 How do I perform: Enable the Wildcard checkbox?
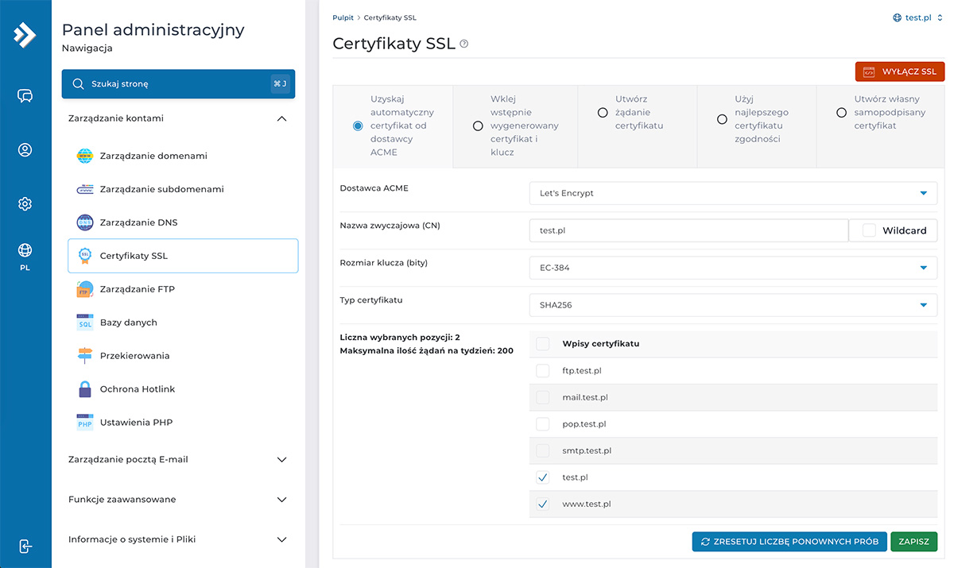[869, 230]
